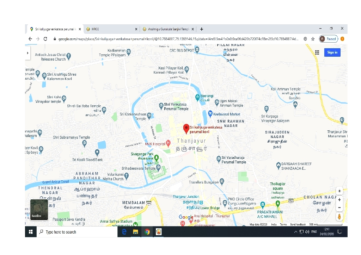Open File Explorer from the taskbar
Image resolution: width=361 pixels, height=255 pixels.
pos(135,232)
